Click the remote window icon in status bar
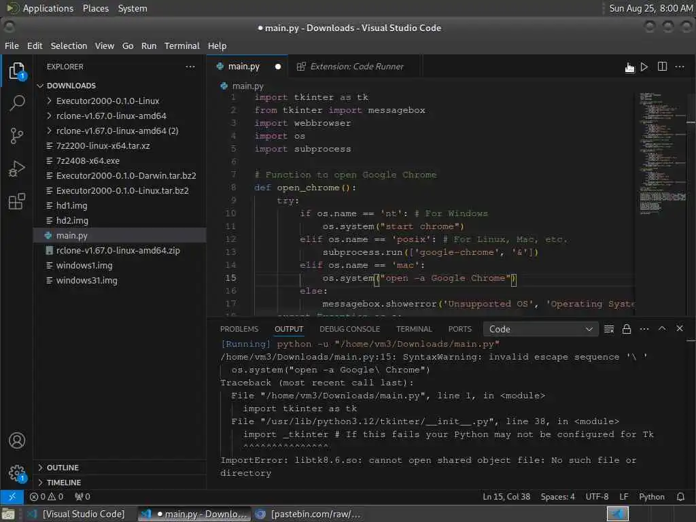The height and width of the screenshot is (522, 696). 12,497
